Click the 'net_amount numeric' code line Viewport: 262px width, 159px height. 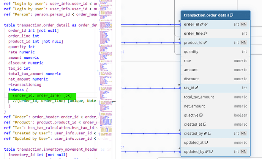tap(28, 79)
